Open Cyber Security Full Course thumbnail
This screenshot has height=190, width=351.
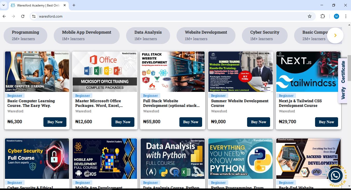click(37, 159)
